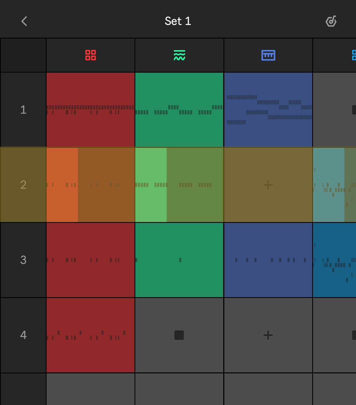The width and height of the screenshot is (356, 405).
Task: Open the tempo and metronome settings icon
Action: coord(331,21)
